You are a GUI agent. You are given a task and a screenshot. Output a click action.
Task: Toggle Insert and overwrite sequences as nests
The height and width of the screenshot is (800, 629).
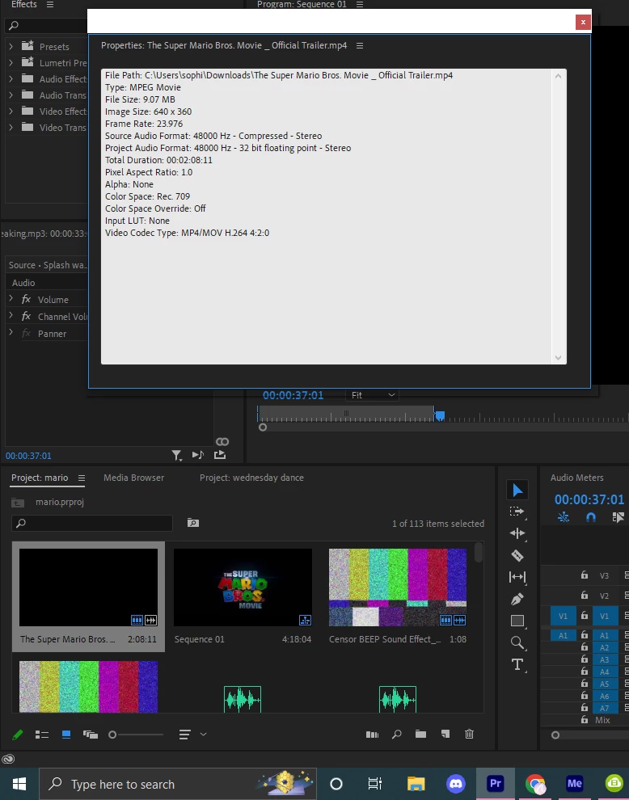coord(564,517)
